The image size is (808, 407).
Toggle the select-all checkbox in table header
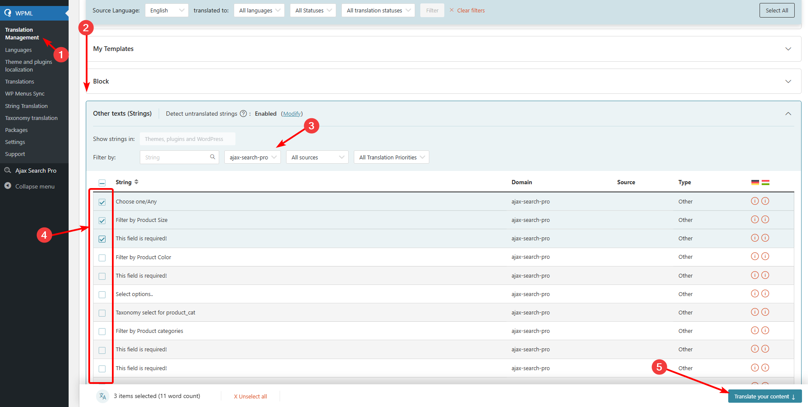[102, 183]
